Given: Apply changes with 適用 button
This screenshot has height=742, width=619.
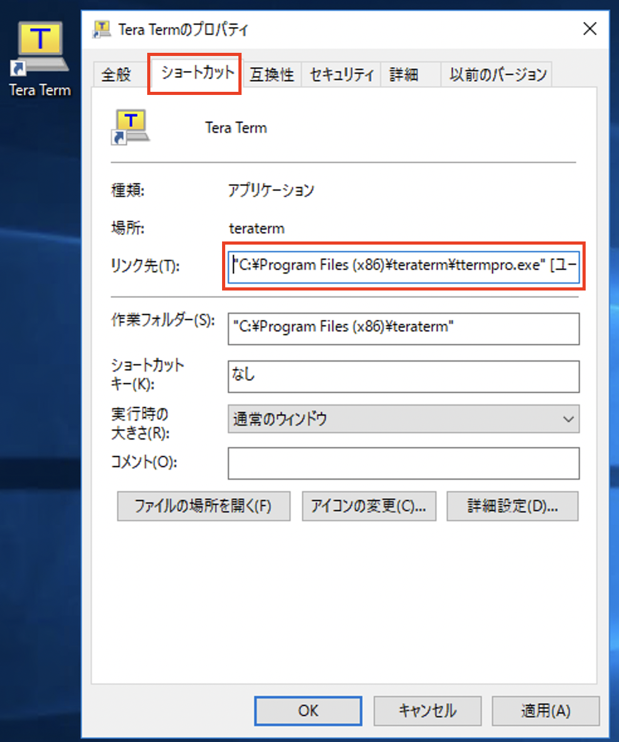Looking at the screenshot, I should pos(545,711).
